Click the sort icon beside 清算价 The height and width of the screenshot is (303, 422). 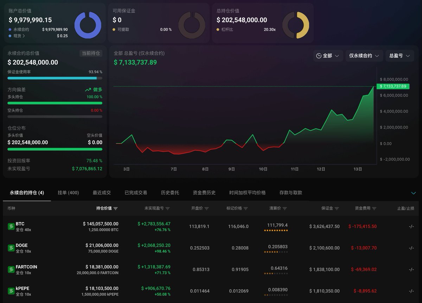pyautogui.click(x=285, y=209)
